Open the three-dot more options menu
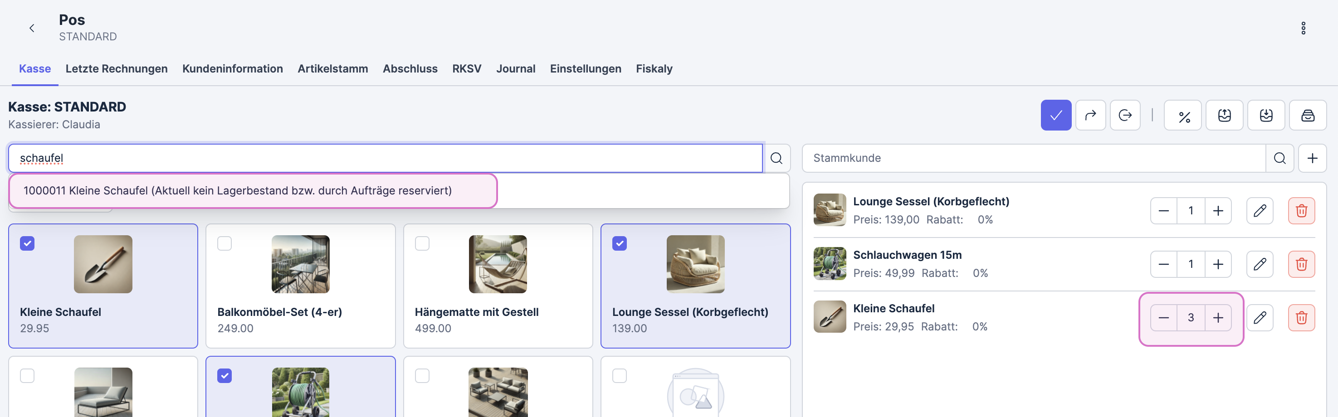This screenshot has width=1338, height=417. point(1303,28)
